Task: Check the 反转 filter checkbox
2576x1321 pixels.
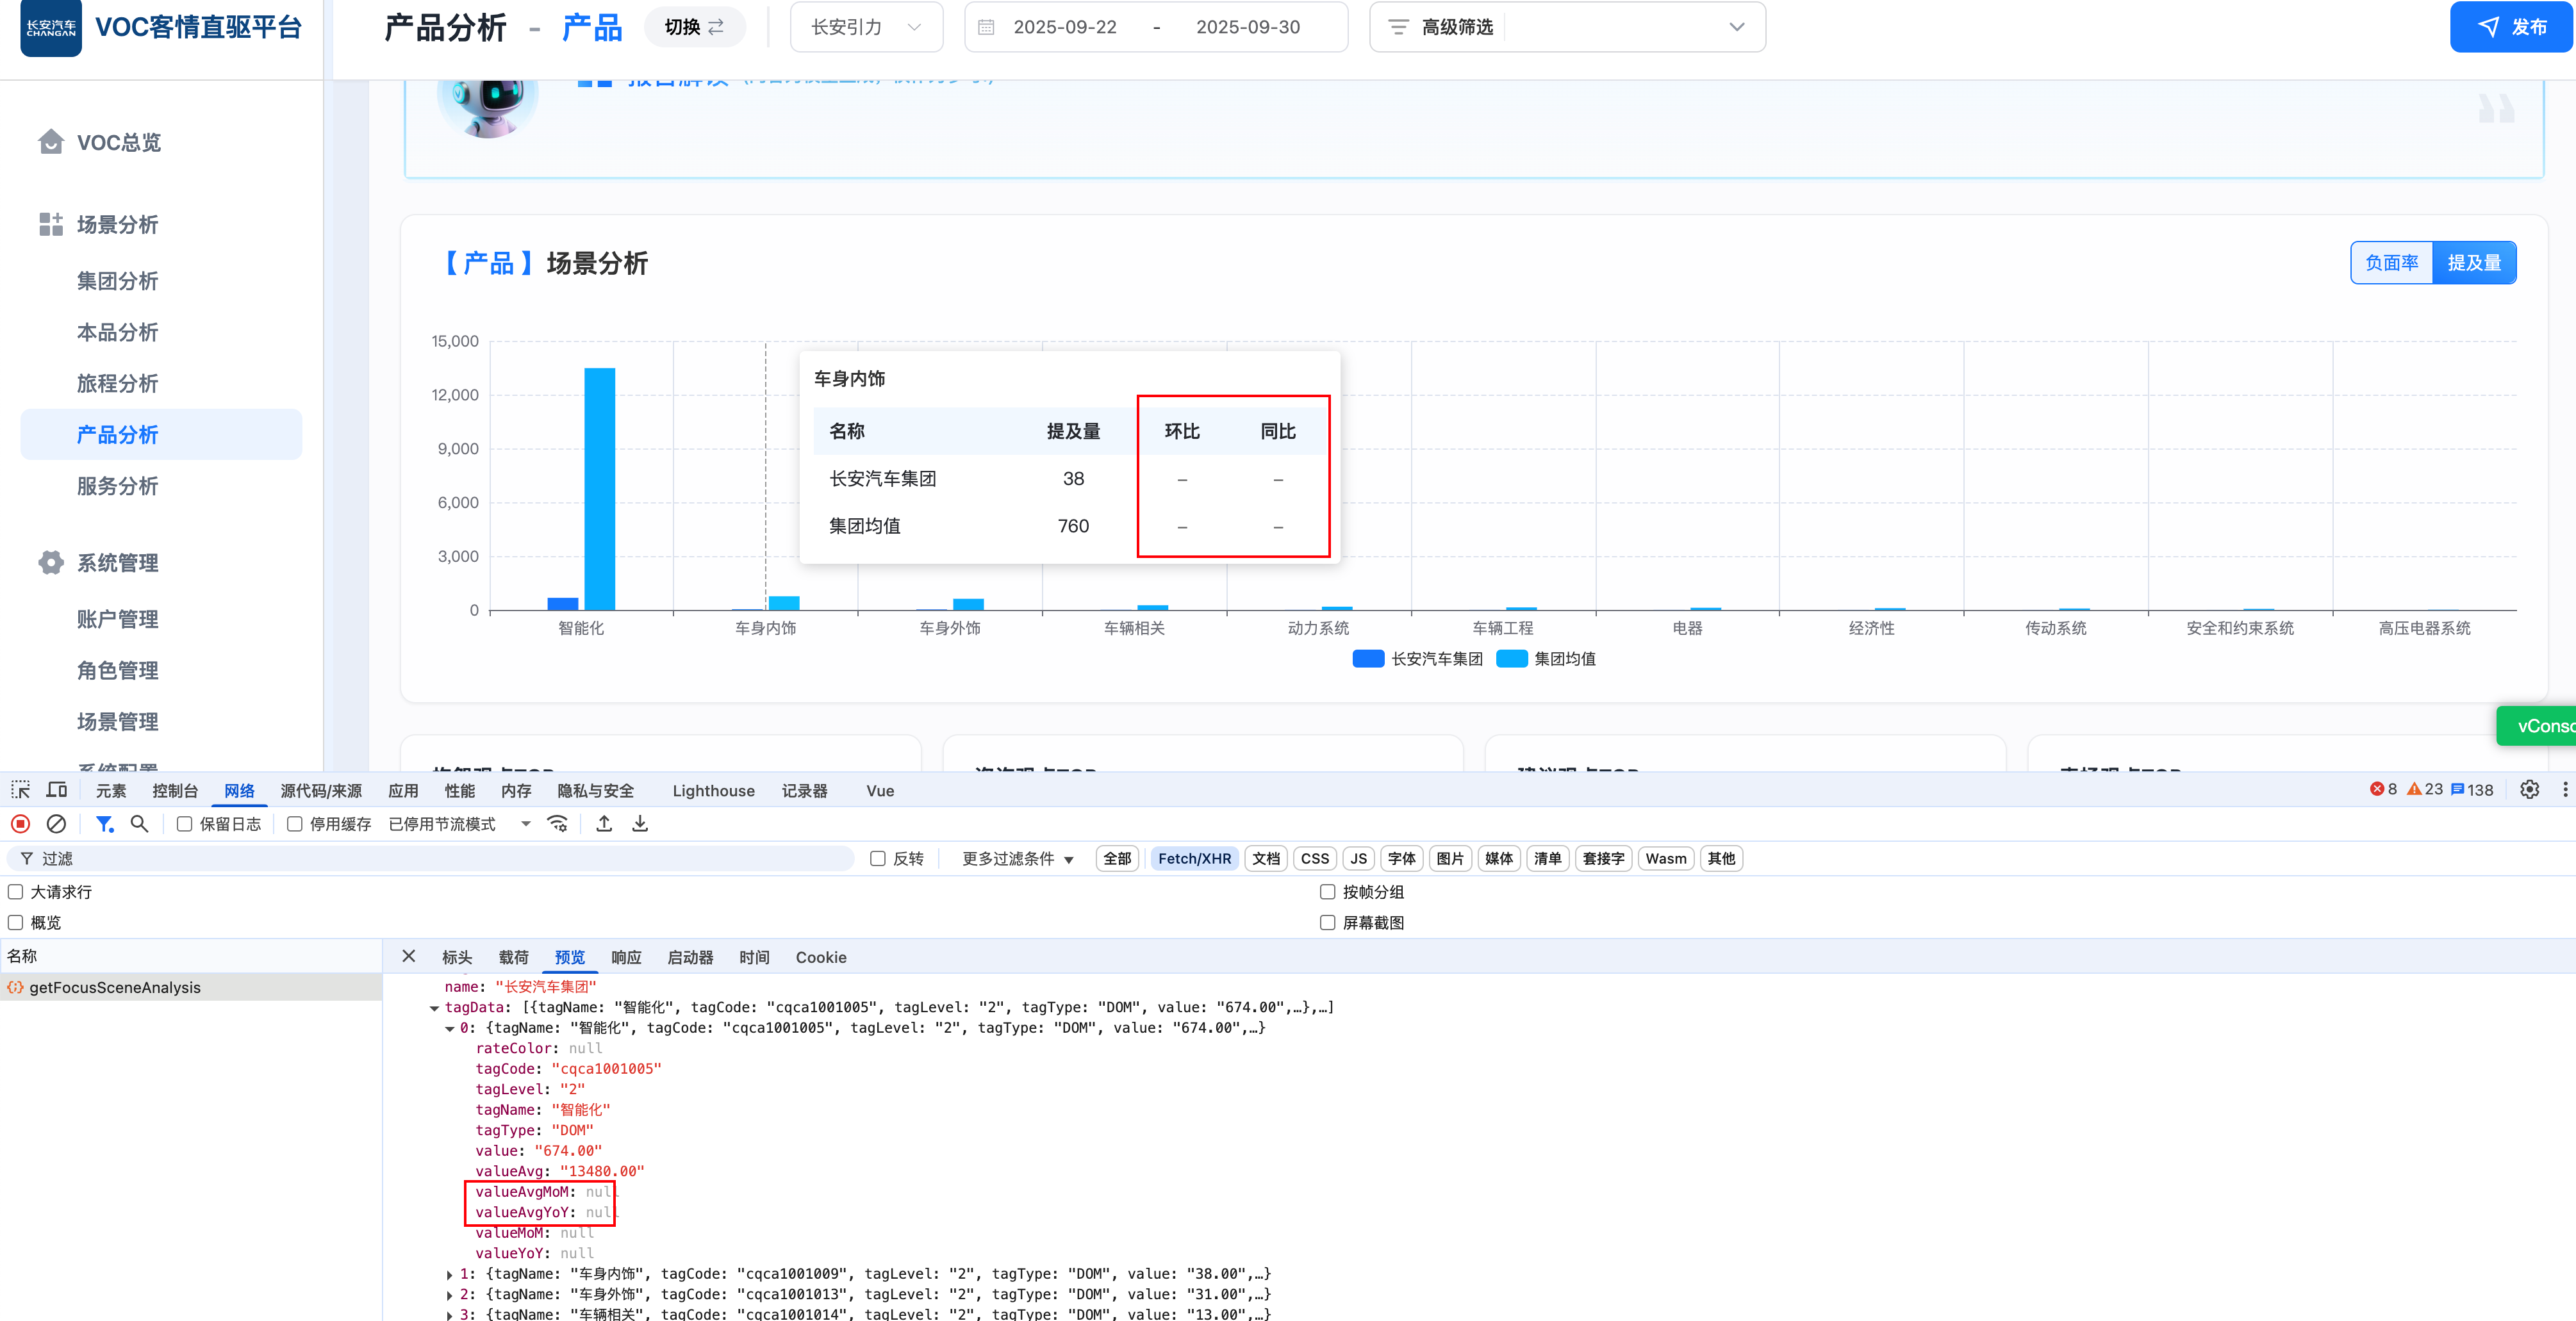Action: (x=878, y=859)
